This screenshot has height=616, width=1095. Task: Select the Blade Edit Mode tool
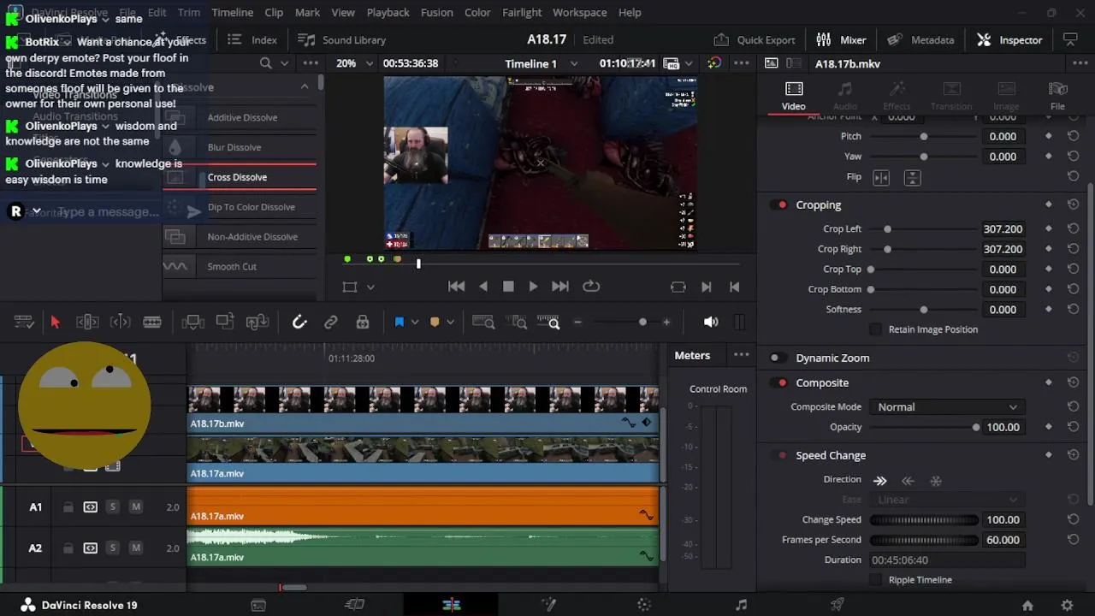152,322
